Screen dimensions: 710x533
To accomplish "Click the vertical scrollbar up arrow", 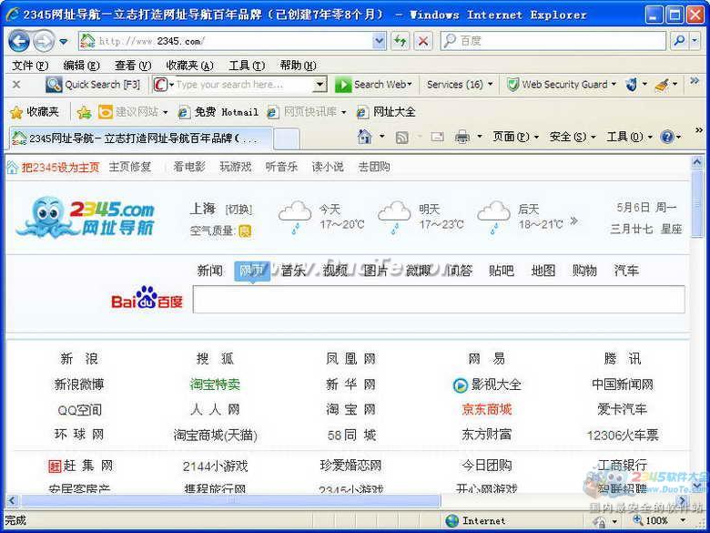I will (x=697, y=162).
